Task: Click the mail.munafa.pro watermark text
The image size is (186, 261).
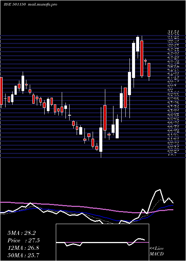Action: [x=42, y=4]
